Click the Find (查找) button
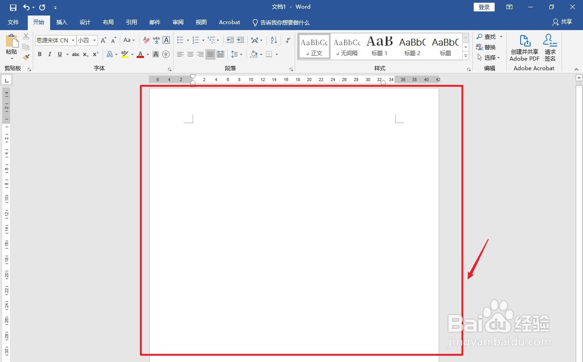This screenshot has height=362, width=583. tap(486, 36)
